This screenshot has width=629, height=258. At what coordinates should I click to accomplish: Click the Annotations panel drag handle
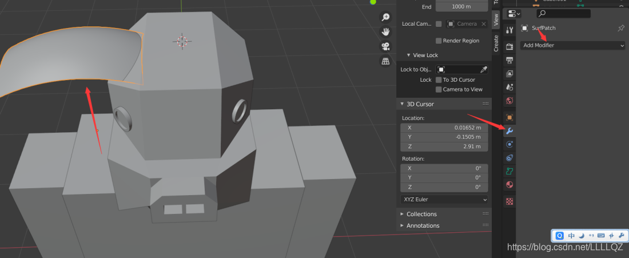point(485,225)
